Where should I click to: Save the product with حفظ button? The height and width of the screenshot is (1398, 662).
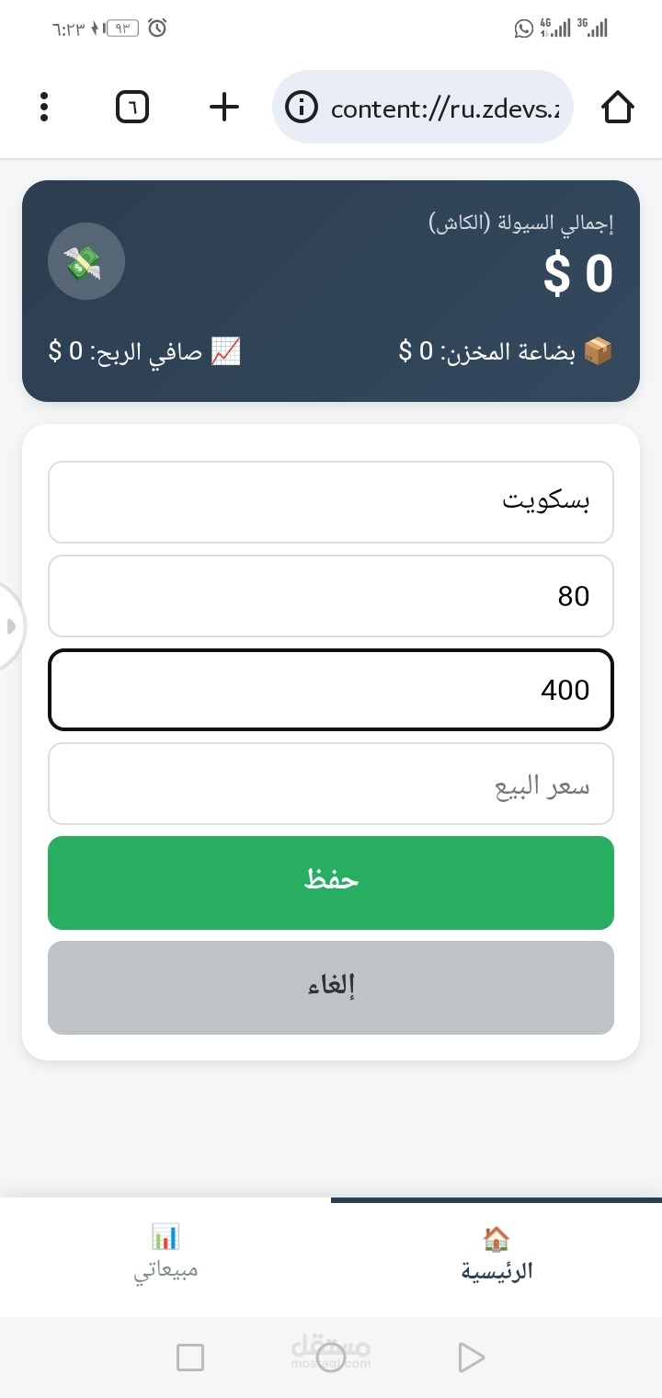pyautogui.click(x=331, y=883)
